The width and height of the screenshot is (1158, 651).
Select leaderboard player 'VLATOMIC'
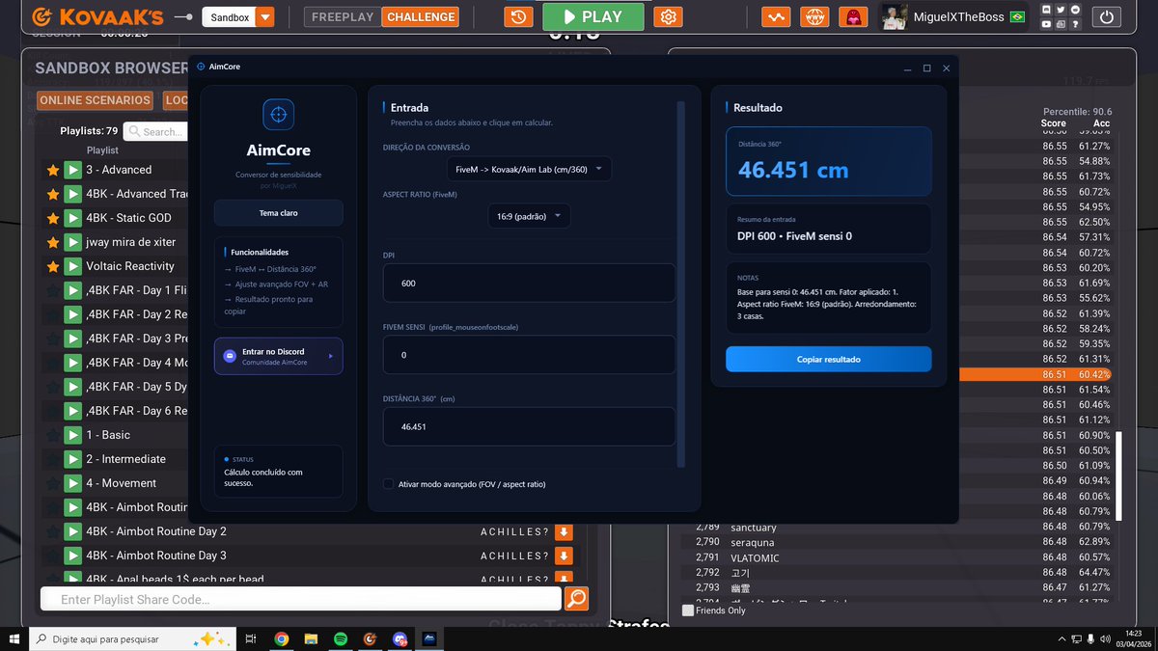pyautogui.click(x=755, y=557)
